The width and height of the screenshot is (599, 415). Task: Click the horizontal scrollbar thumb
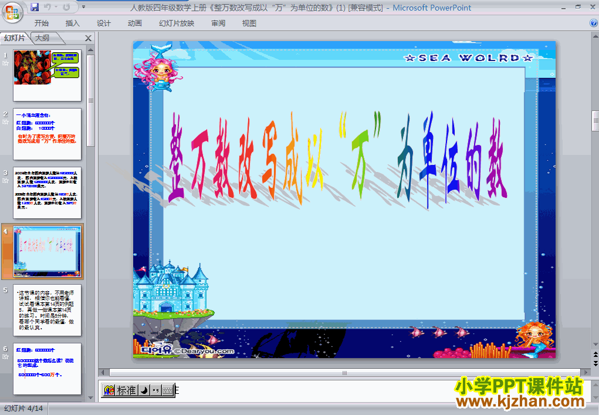[x=344, y=373]
